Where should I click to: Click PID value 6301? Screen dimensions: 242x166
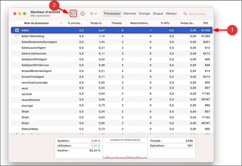tap(207, 42)
